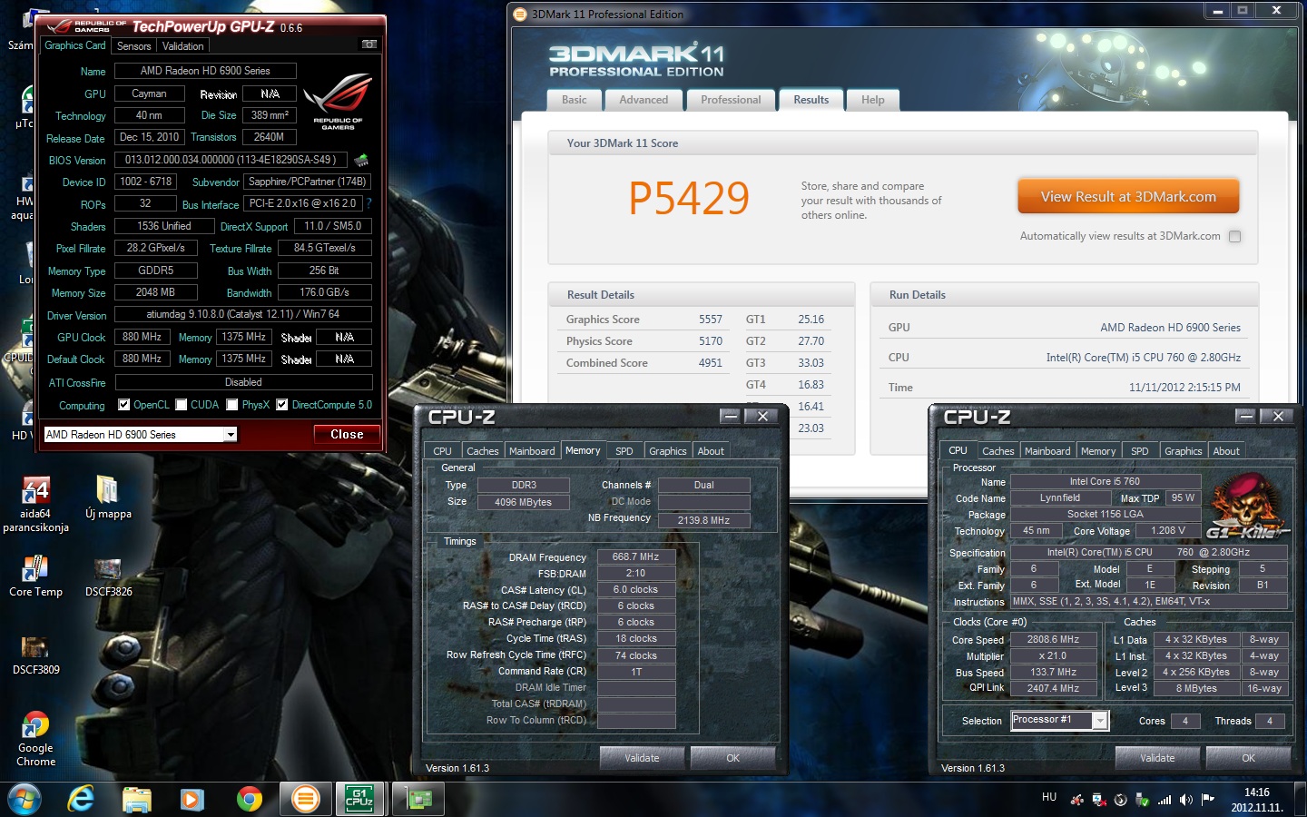Screen dimensions: 1307x817
Task: Select the DSCF3809 image file icon
Action: (x=35, y=655)
